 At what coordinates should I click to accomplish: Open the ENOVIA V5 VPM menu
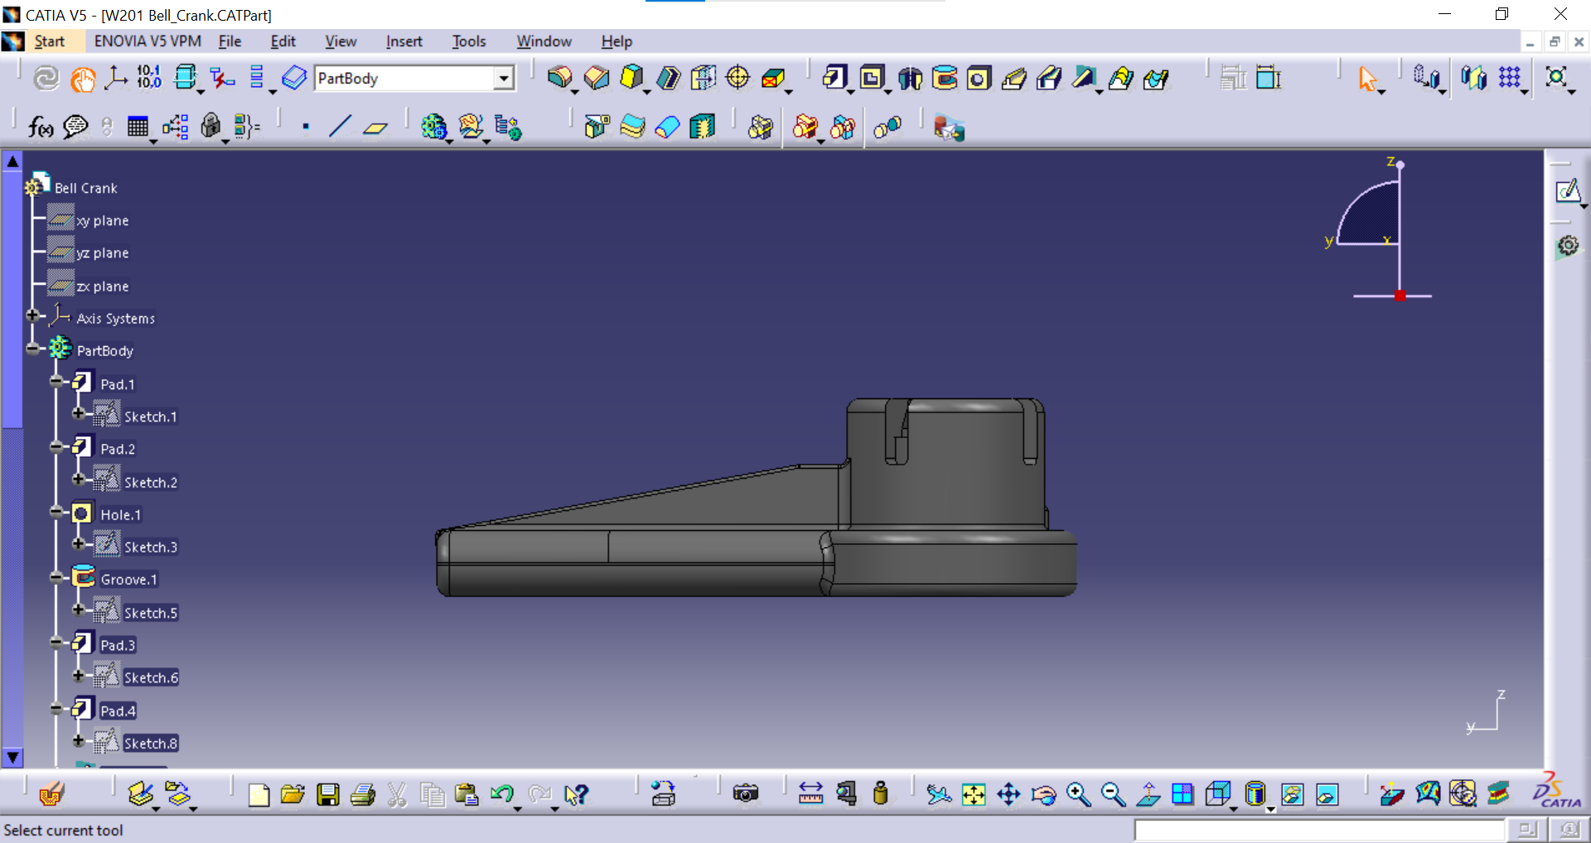[147, 41]
